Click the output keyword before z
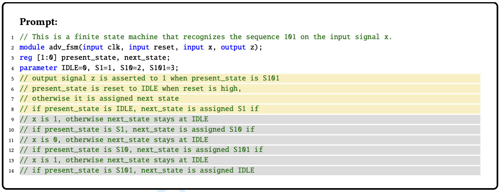Screen dimensions: 500x192 [233, 47]
